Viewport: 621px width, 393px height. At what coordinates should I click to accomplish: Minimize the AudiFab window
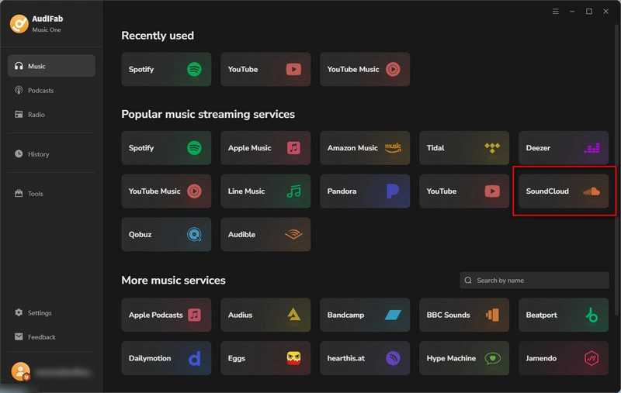coord(572,12)
